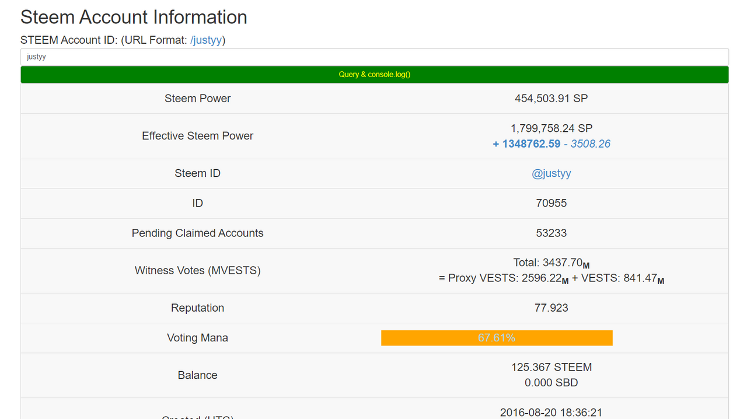This screenshot has height=419, width=747.
Task: Click the Total: 3437.70M witness votes text
Action: (x=551, y=263)
